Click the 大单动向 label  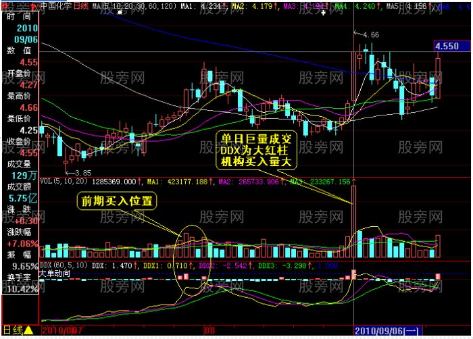(x=54, y=273)
